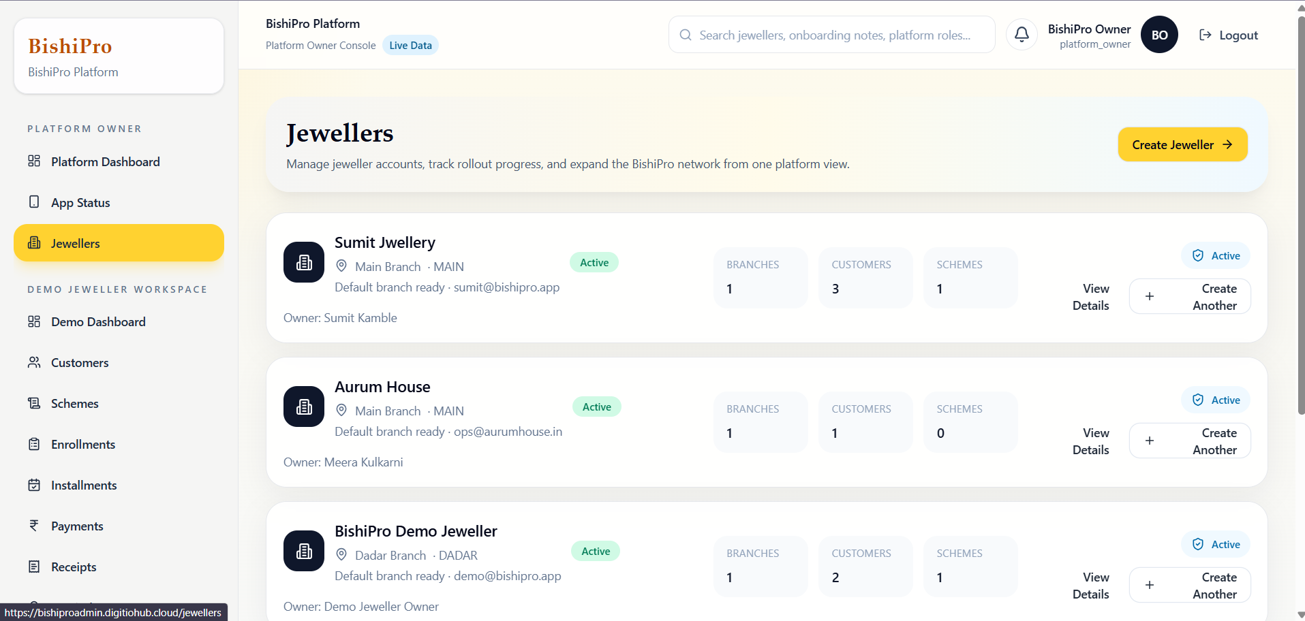
Task: Click the Sumit Jwellery building icon
Action: click(x=304, y=262)
